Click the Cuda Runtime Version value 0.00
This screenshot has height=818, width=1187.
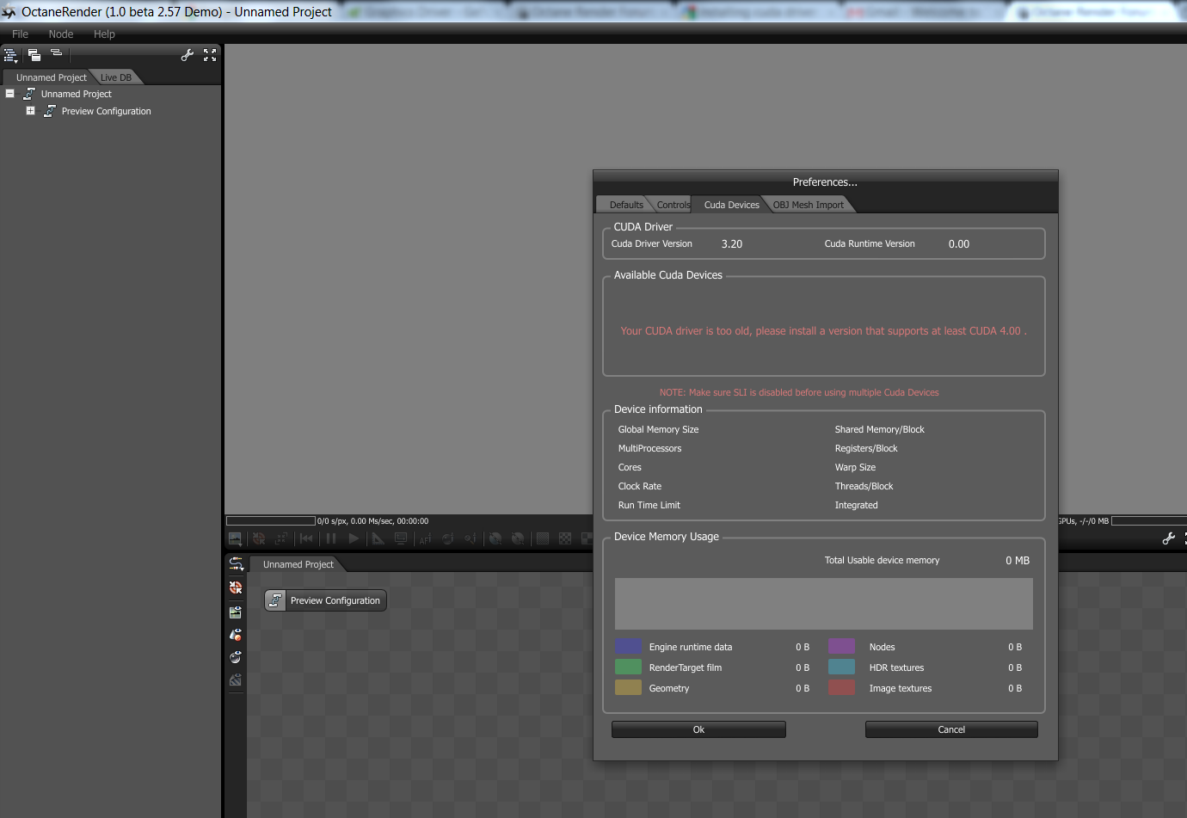[959, 244]
